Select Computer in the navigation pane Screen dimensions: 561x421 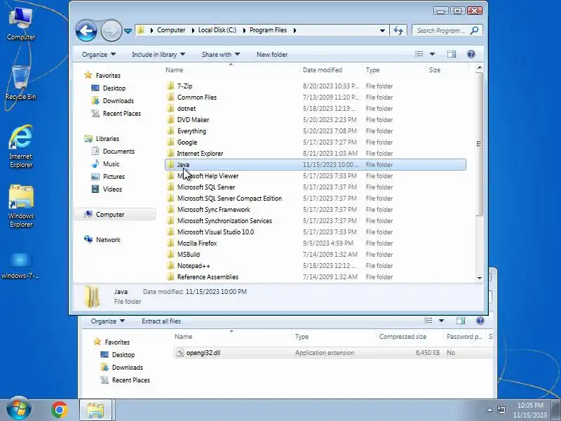click(114, 215)
